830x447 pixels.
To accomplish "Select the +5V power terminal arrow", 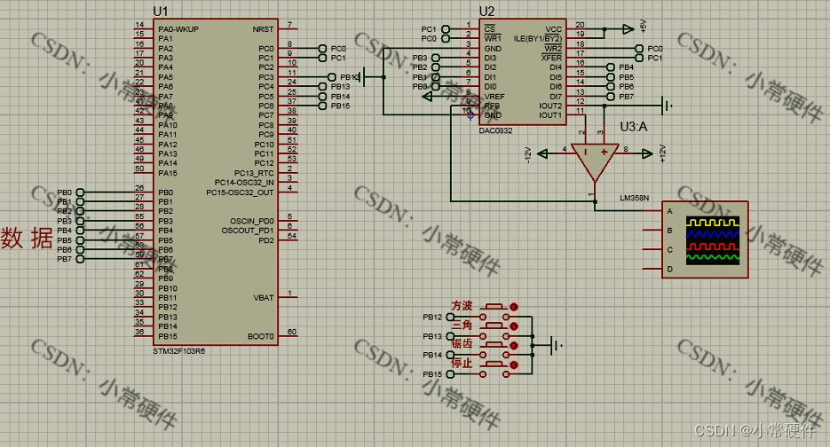I will [x=628, y=29].
